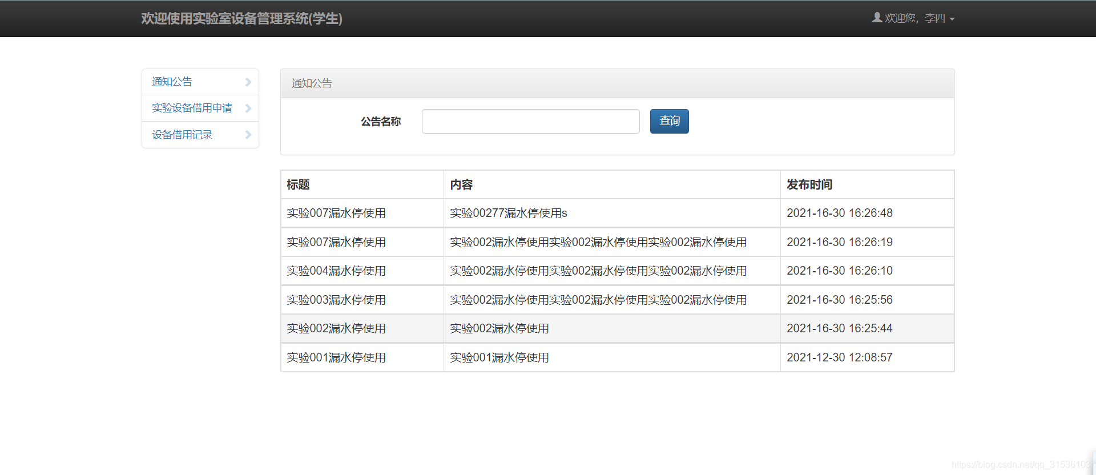Click the 通知公告 panel heading
Viewport: 1096px width, 475px height.
coord(312,83)
